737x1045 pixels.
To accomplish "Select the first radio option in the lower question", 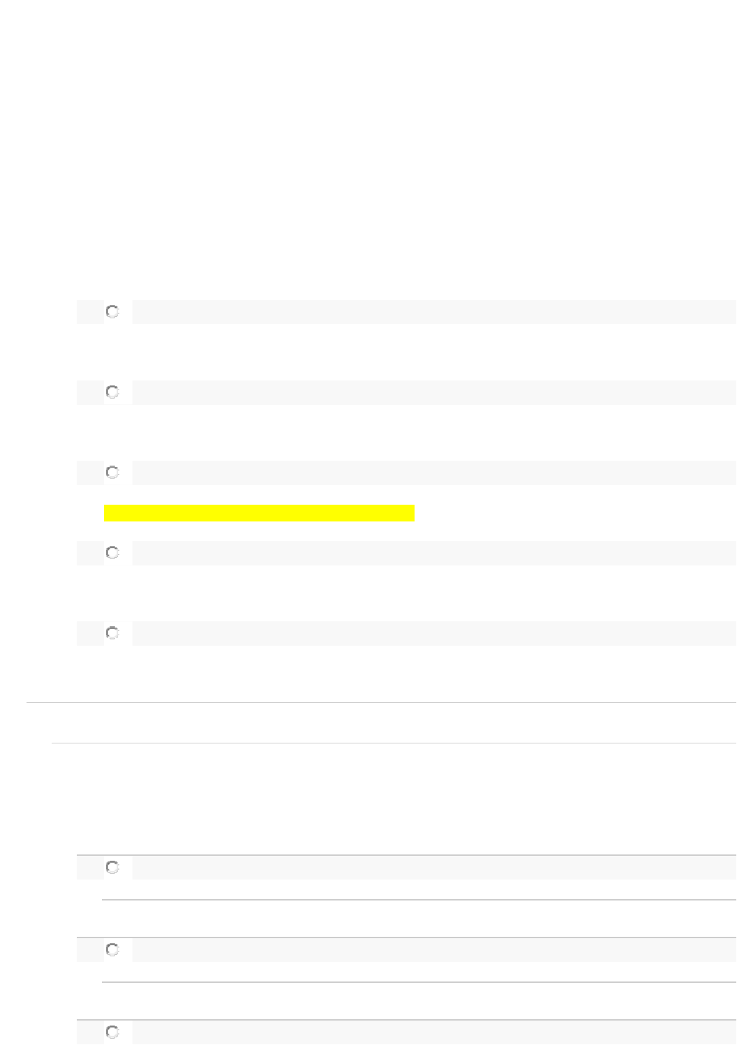I will click(112, 868).
